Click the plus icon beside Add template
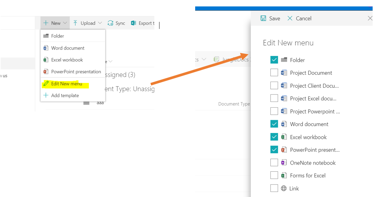Viewport: 381px width, 197px height. tap(46, 95)
